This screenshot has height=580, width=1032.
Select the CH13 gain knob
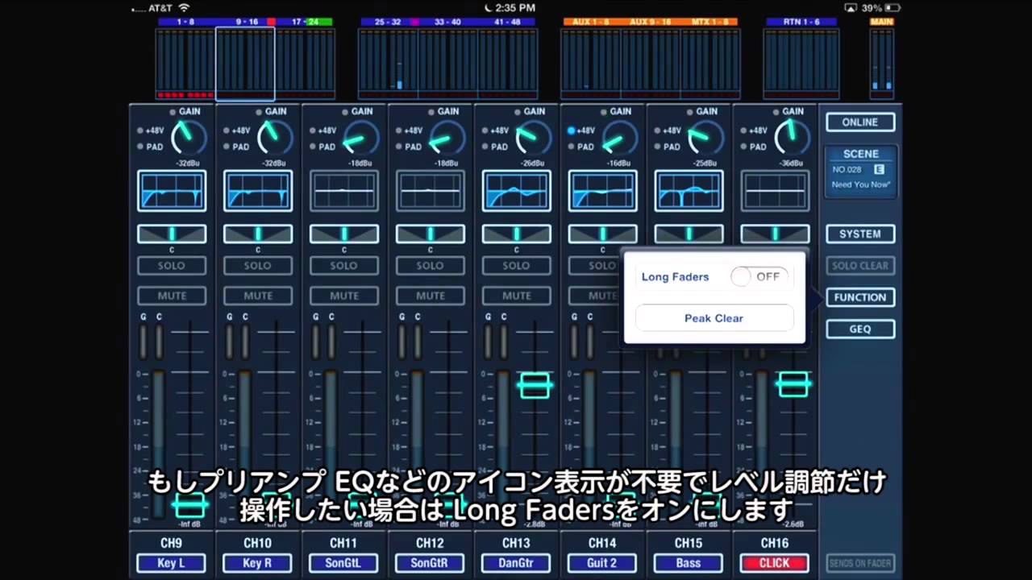tap(534, 138)
